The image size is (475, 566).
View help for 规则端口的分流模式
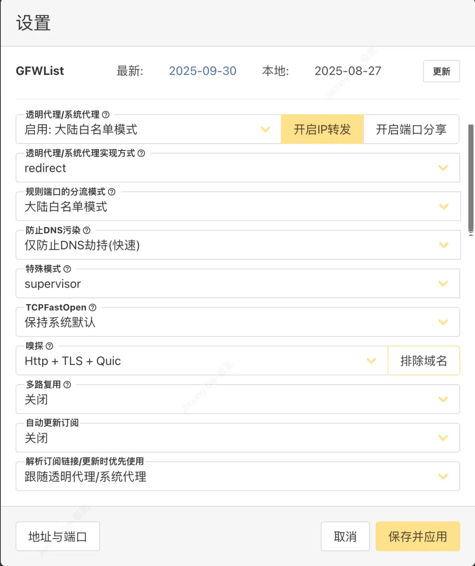(x=112, y=191)
